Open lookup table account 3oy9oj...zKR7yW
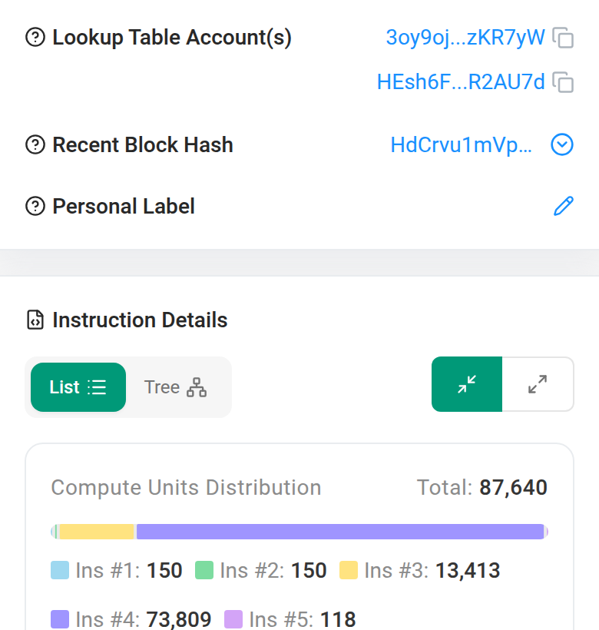This screenshot has width=599, height=630. click(465, 38)
